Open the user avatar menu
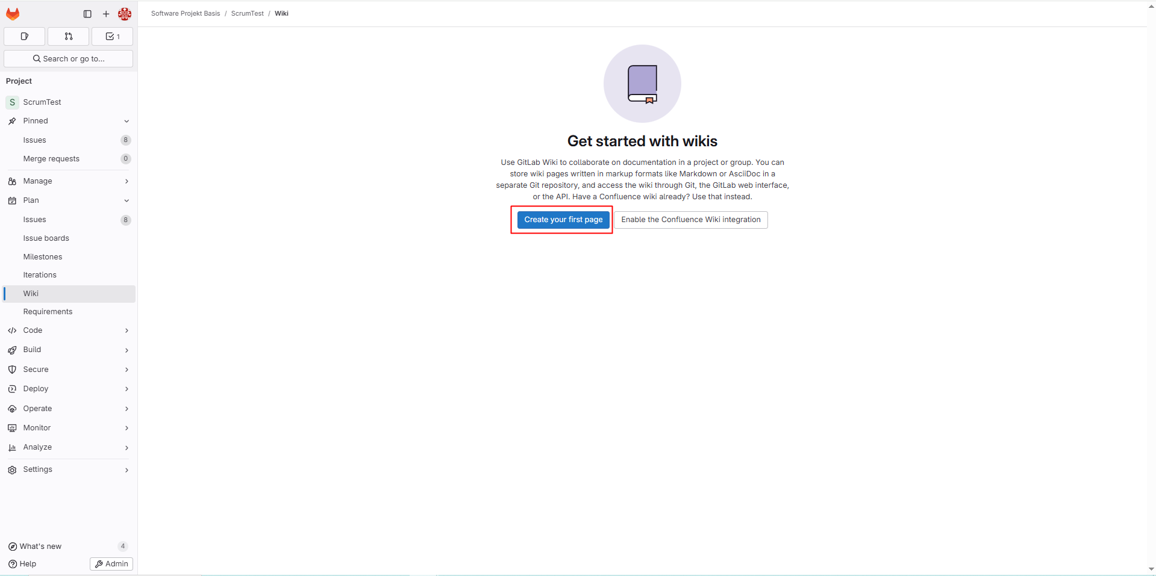Viewport: 1156px width, 576px height. pyautogui.click(x=125, y=14)
